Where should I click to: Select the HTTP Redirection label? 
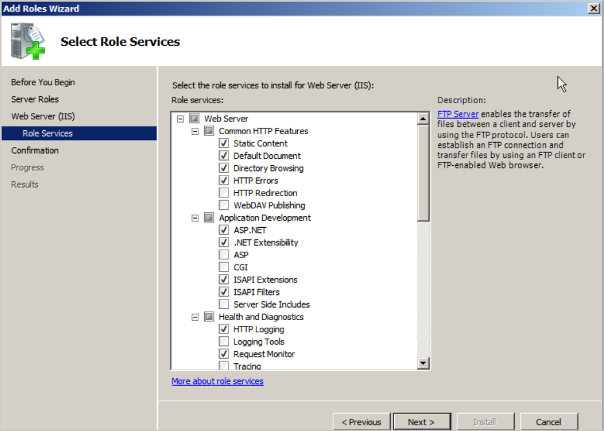(265, 193)
